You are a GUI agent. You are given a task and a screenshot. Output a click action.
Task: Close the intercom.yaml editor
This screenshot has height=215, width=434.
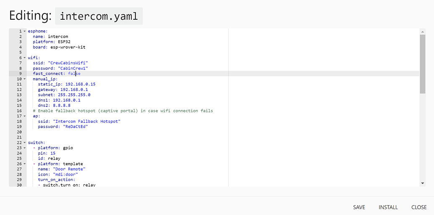419,207
